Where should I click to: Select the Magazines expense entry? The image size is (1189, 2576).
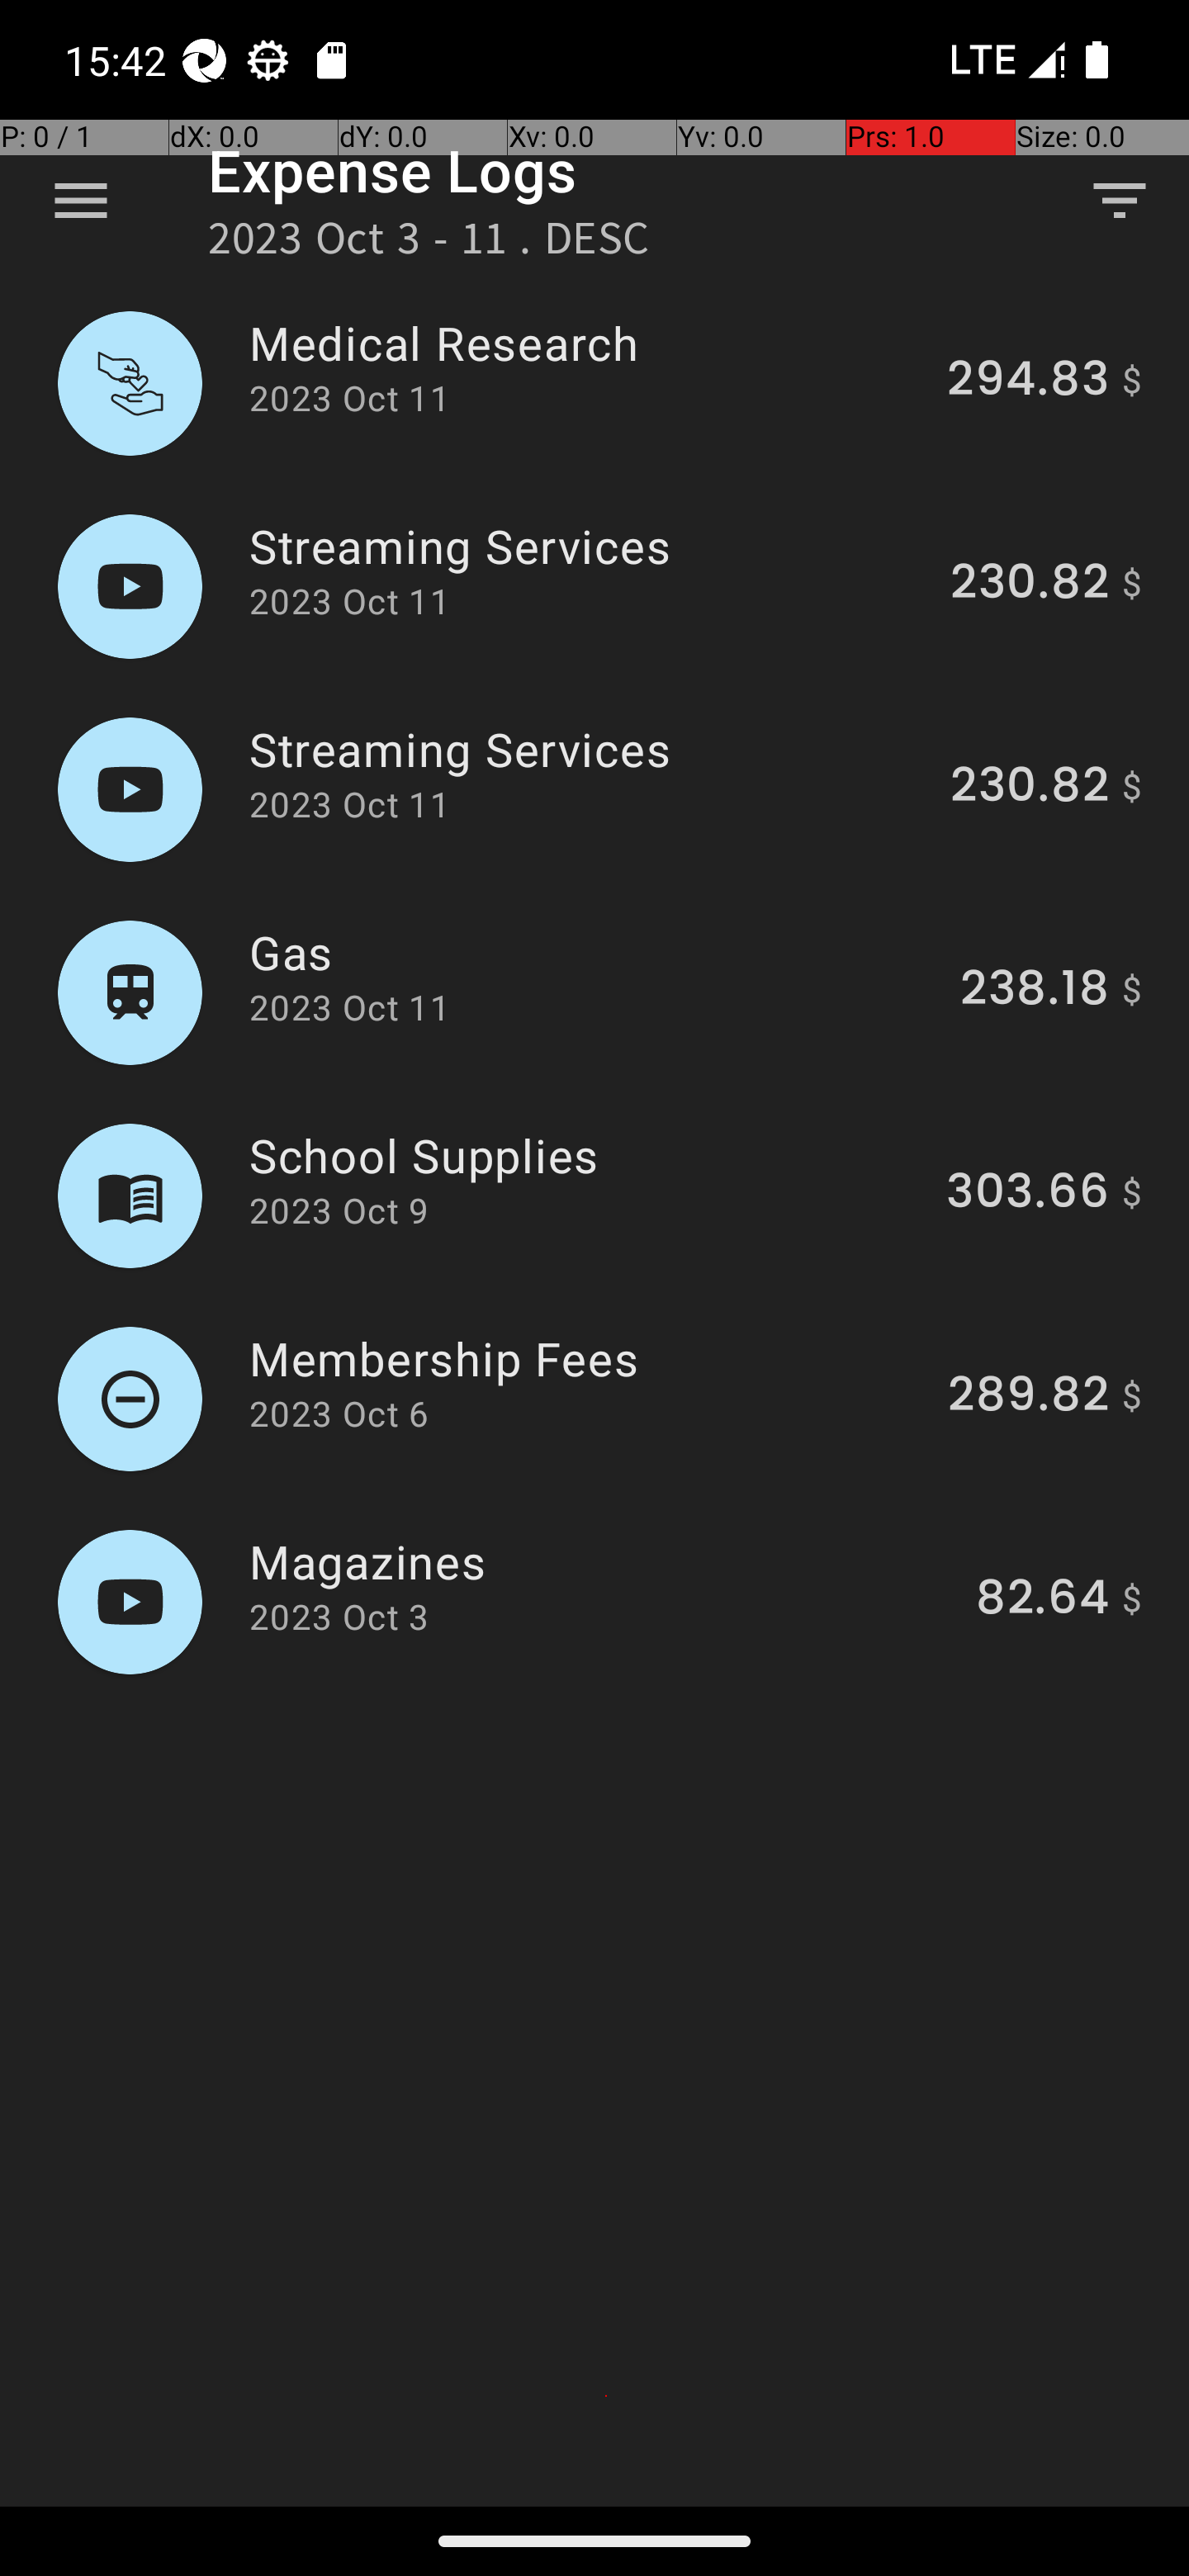594,1601
